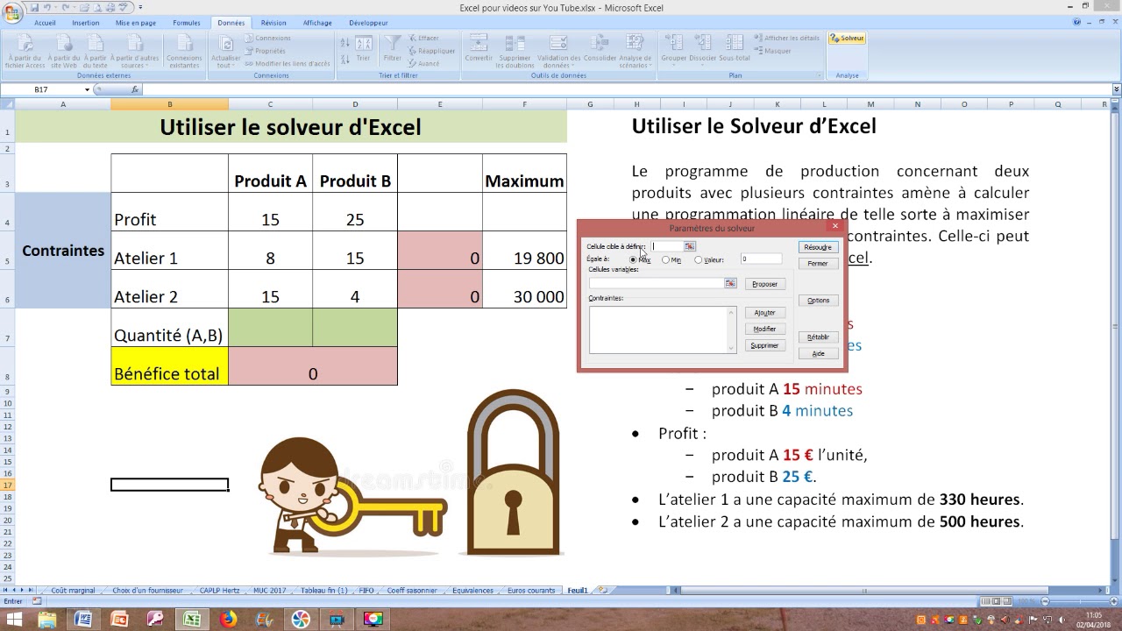Click Fermer in solver dialog
Screen dimensions: 1122x631
pos(818,264)
